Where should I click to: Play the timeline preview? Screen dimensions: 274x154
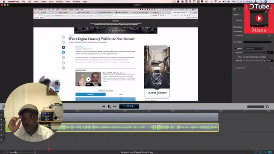point(109,106)
